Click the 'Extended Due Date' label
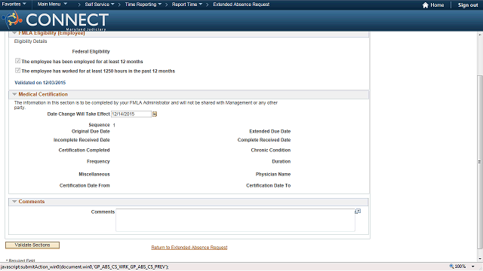Screen dimensions: 483x271 click(x=270, y=131)
